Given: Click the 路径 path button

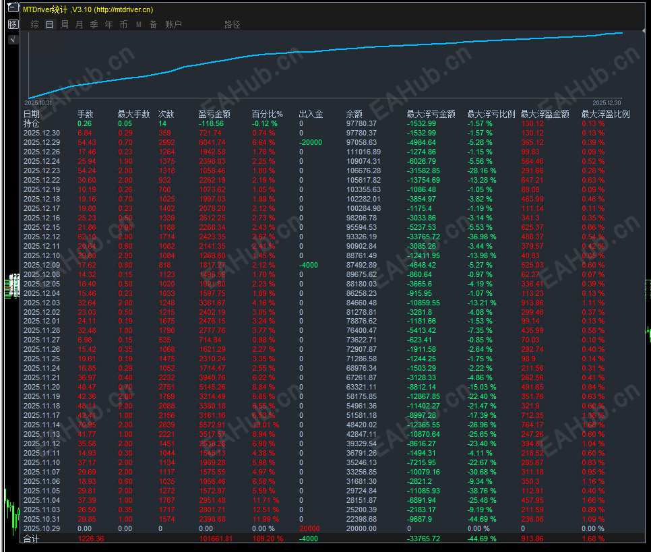Looking at the screenshot, I should point(232,24).
